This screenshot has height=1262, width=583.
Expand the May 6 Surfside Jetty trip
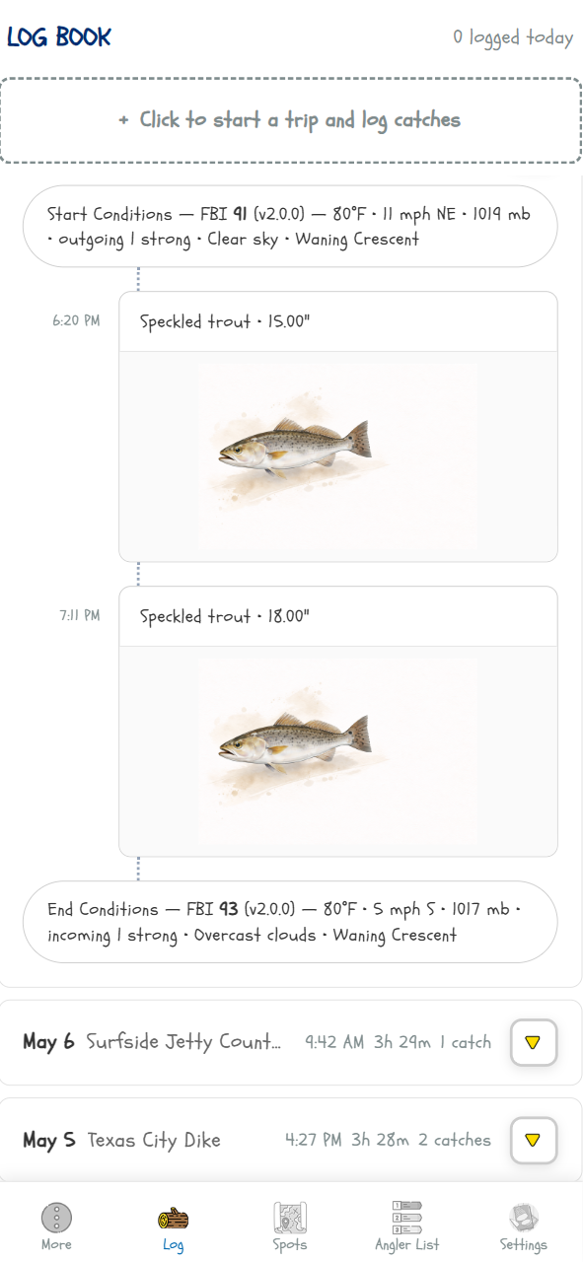[x=534, y=1042]
